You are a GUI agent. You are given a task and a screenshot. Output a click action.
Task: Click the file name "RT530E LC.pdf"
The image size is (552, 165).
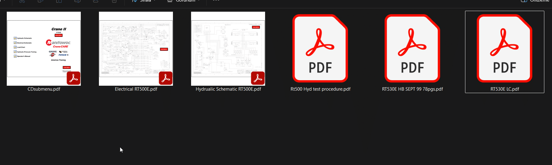click(x=505, y=89)
